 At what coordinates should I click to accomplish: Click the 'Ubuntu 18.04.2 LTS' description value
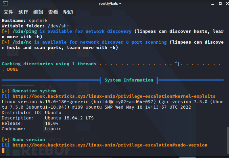click(69, 118)
